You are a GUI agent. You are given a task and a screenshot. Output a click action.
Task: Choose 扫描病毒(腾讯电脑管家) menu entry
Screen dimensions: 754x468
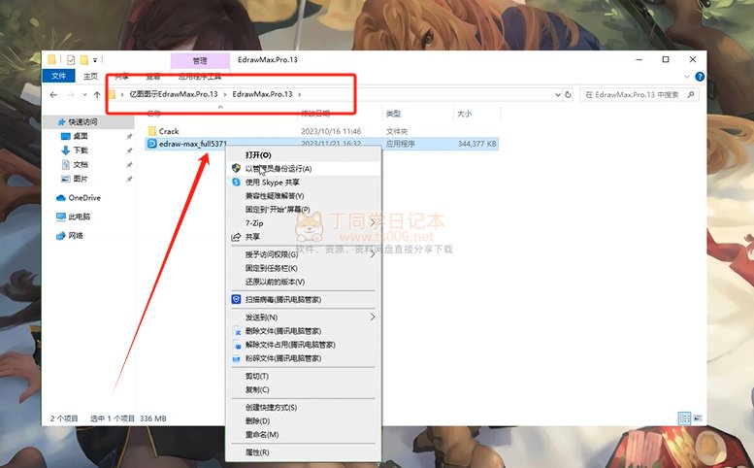304,300
